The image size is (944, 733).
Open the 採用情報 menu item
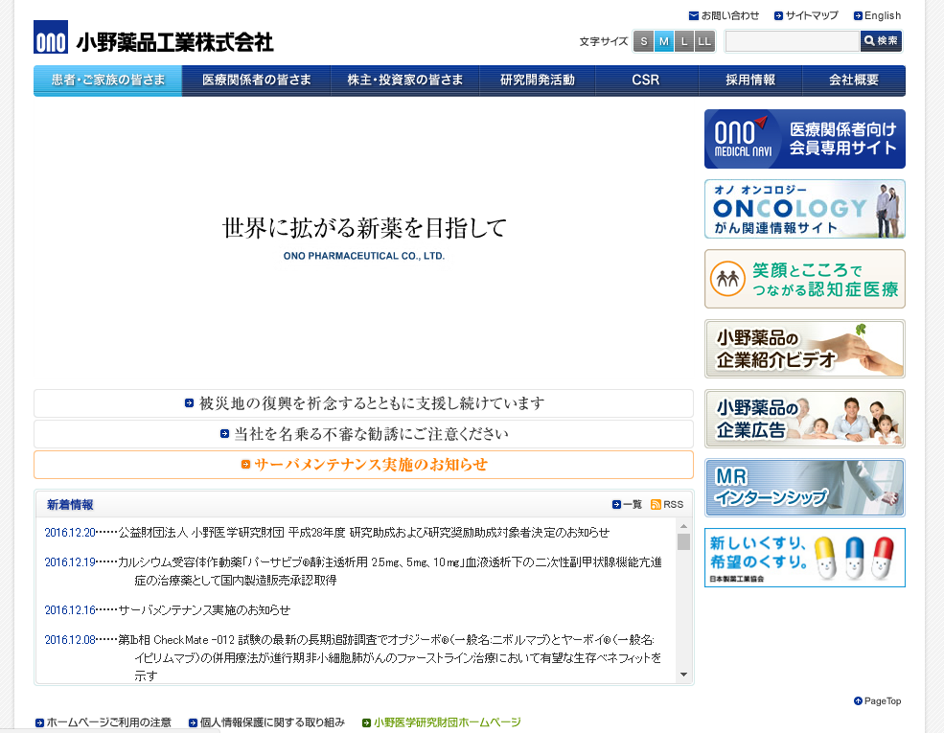(750, 80)
